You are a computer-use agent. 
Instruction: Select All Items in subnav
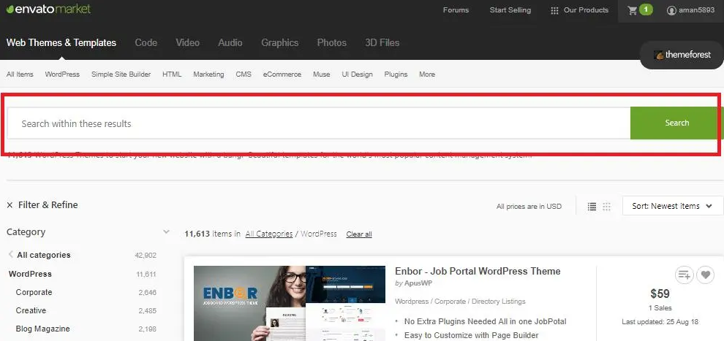[20, 74]
